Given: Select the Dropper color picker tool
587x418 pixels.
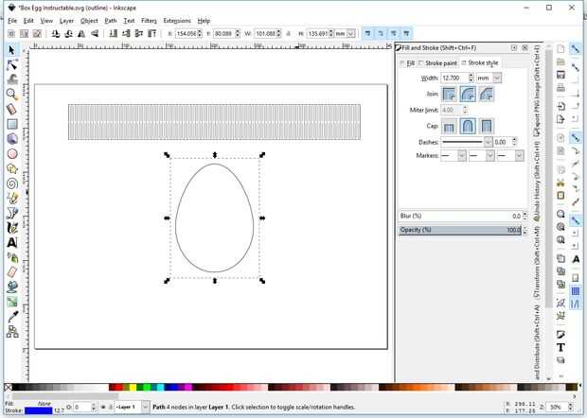Looking at the screenshot, I should 12,317.
